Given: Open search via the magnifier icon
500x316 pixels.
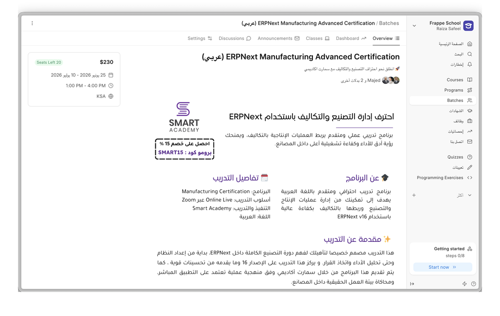Looking at the screenshot, I should point(470,54).
